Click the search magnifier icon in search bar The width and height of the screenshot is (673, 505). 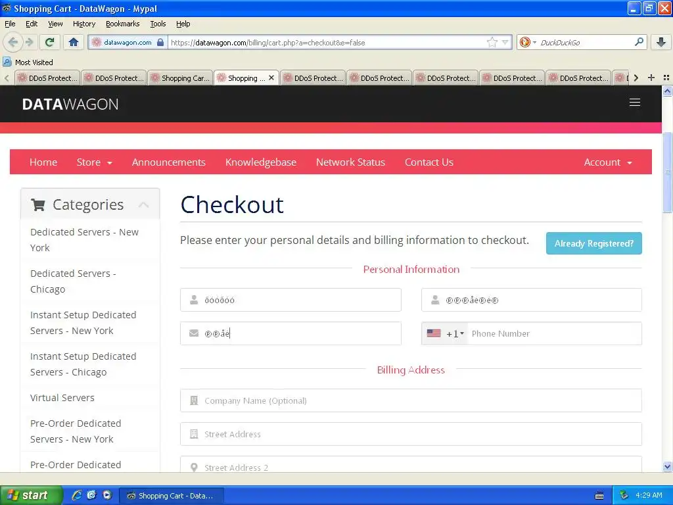[639, 41]
